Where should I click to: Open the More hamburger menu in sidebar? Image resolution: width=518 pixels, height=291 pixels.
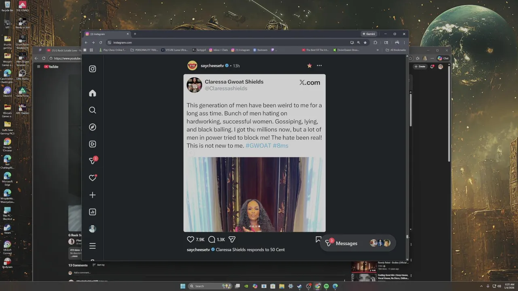[92, 246]
